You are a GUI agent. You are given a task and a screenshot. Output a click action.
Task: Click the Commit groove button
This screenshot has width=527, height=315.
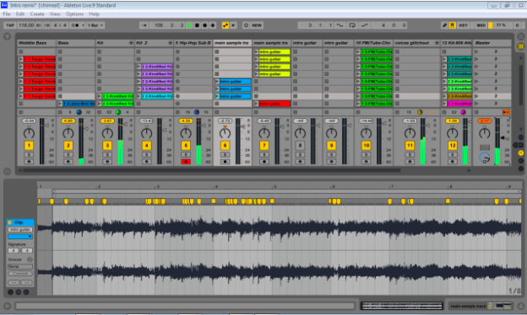(x=20, y=274)
